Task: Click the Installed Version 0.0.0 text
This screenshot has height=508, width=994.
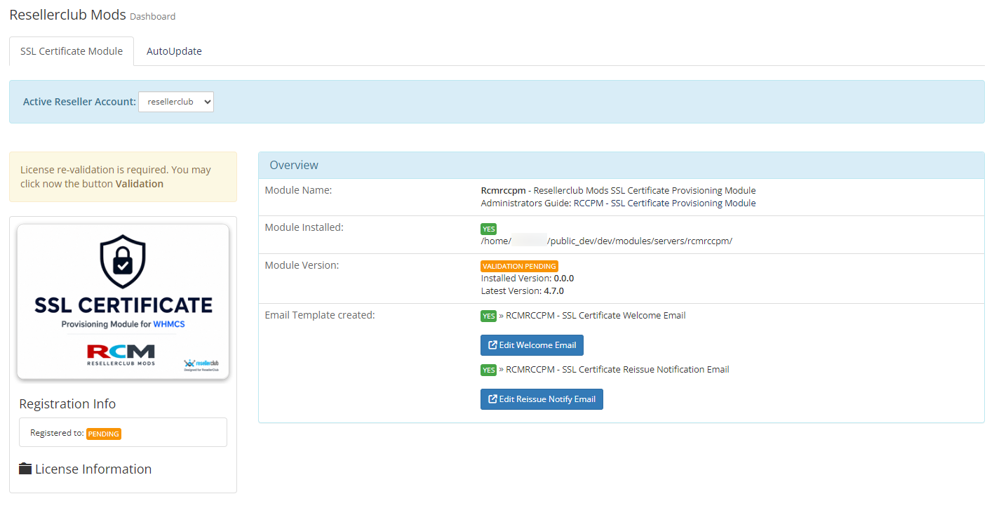Action: 527,279
